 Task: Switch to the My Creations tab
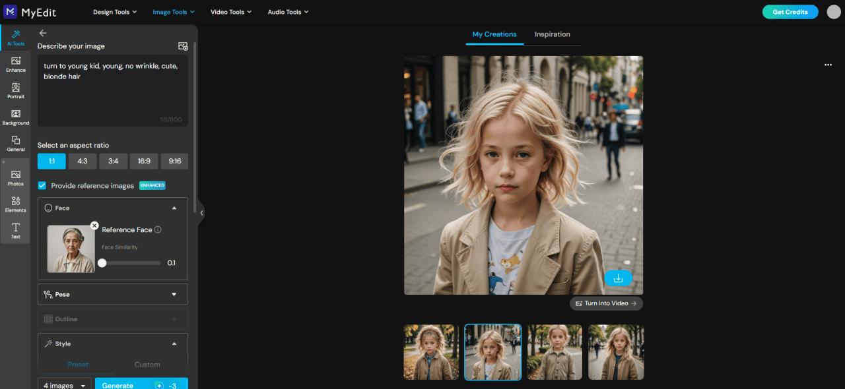coord(494,34)
